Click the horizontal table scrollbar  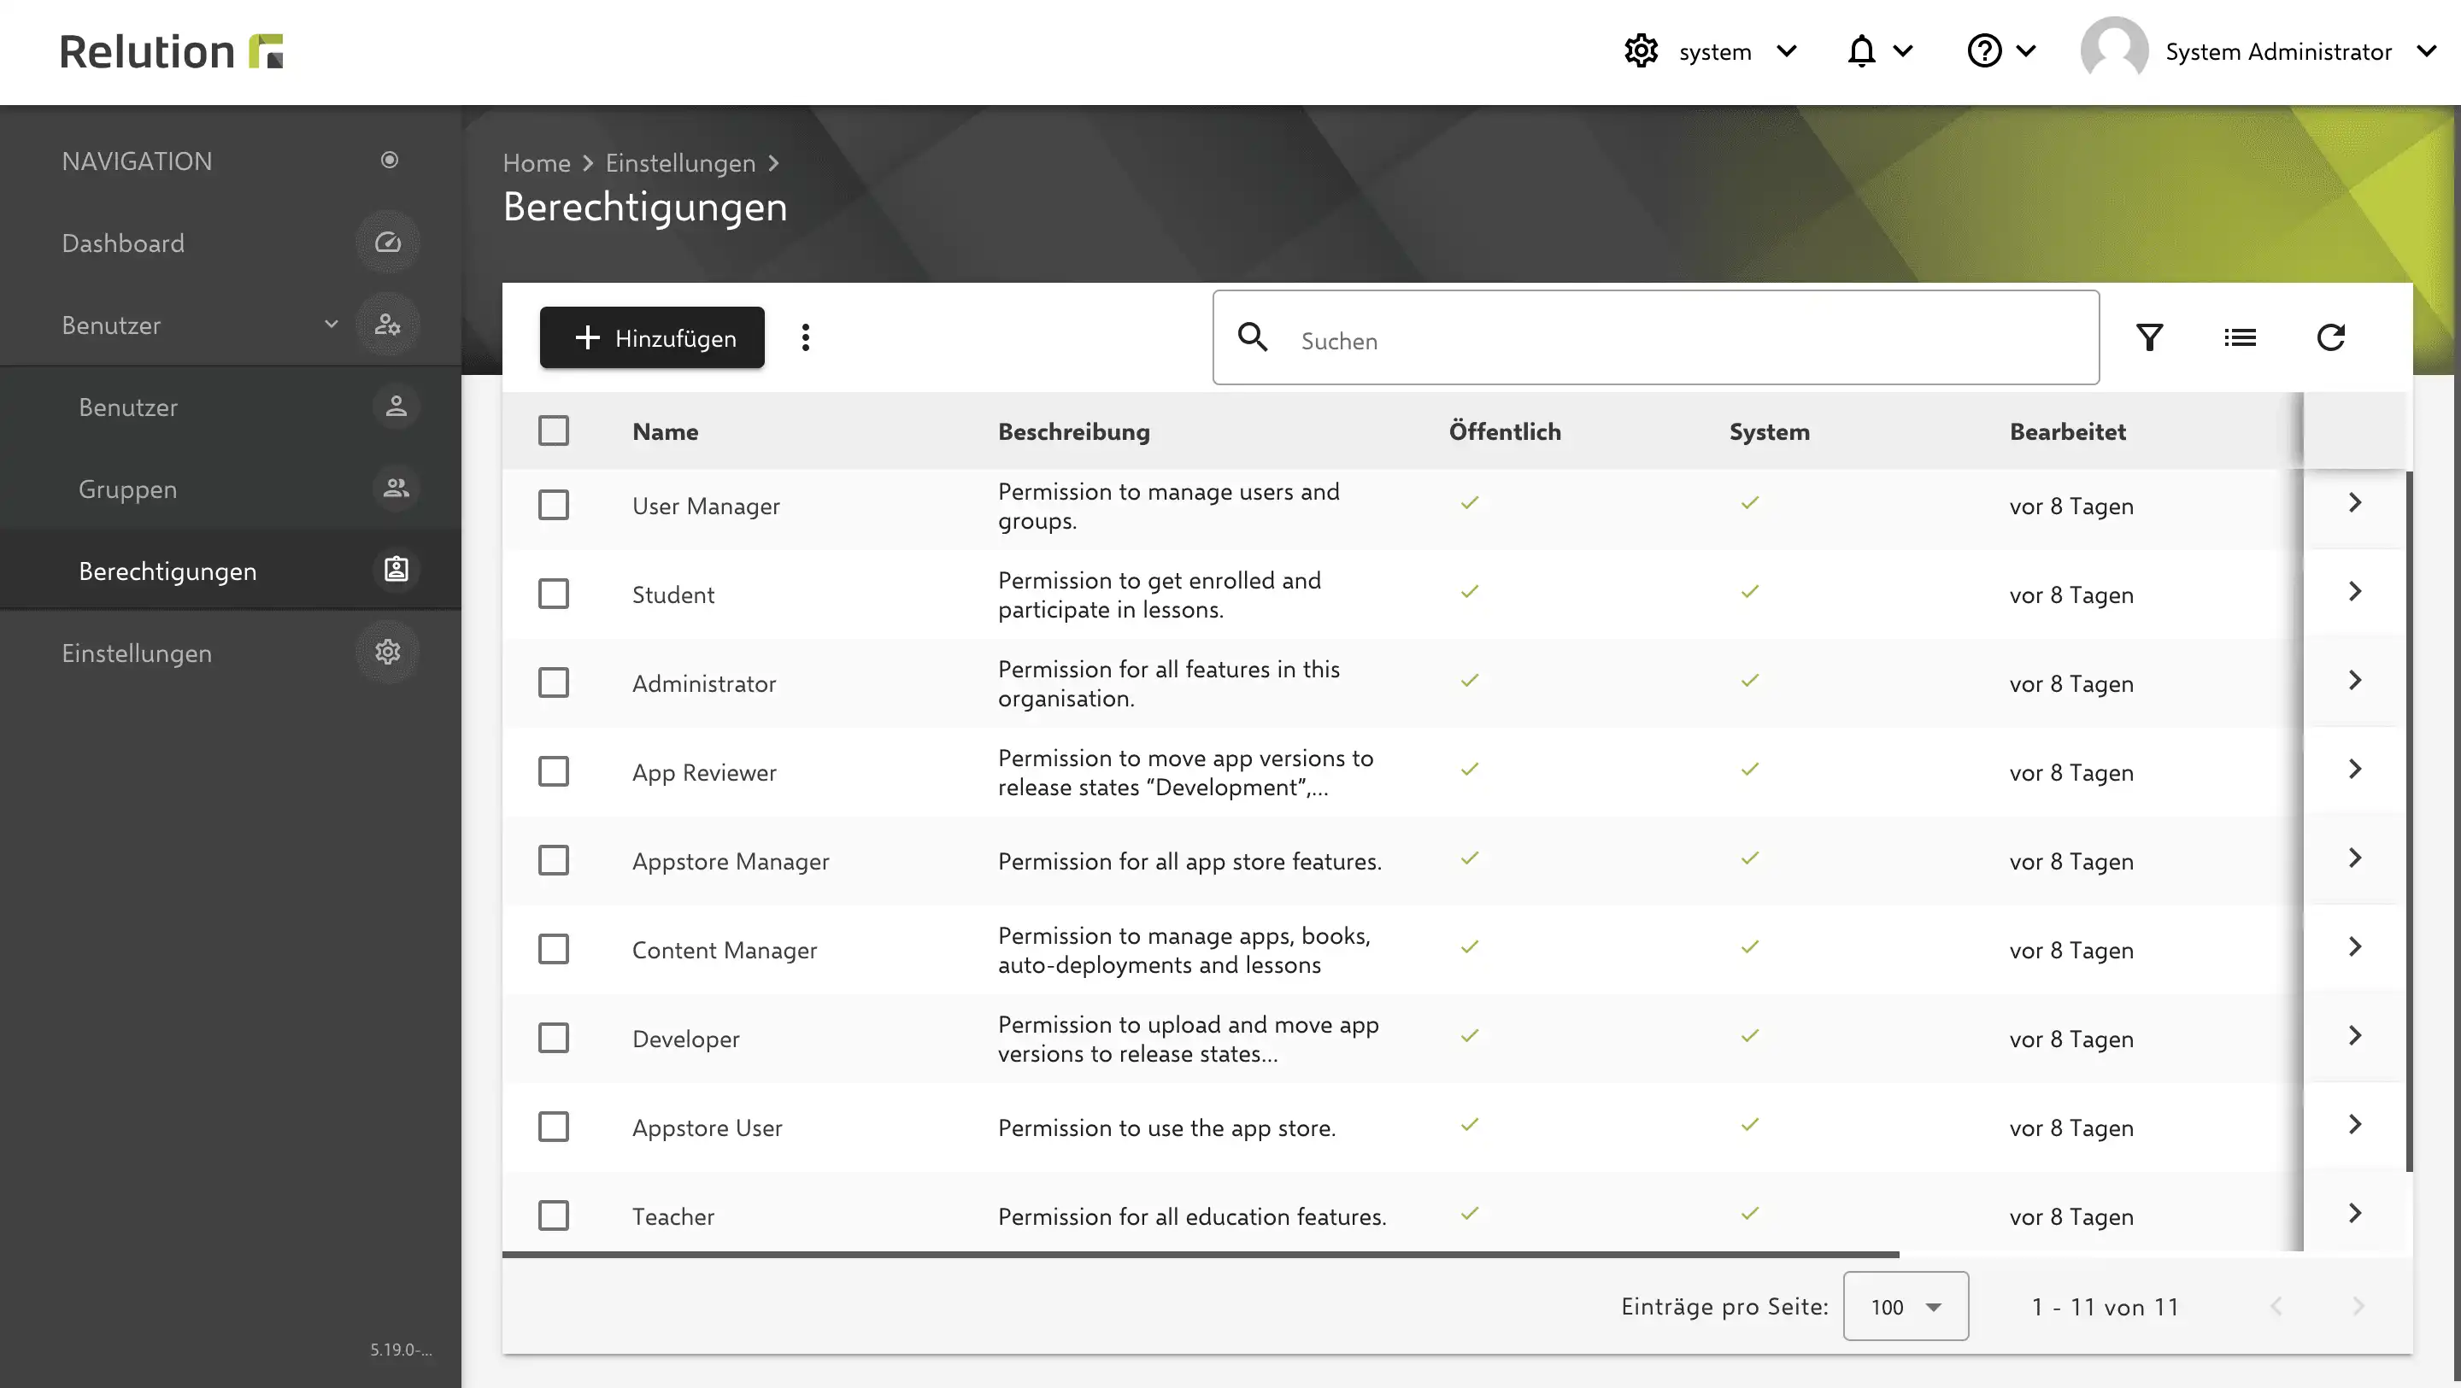1201,1254
